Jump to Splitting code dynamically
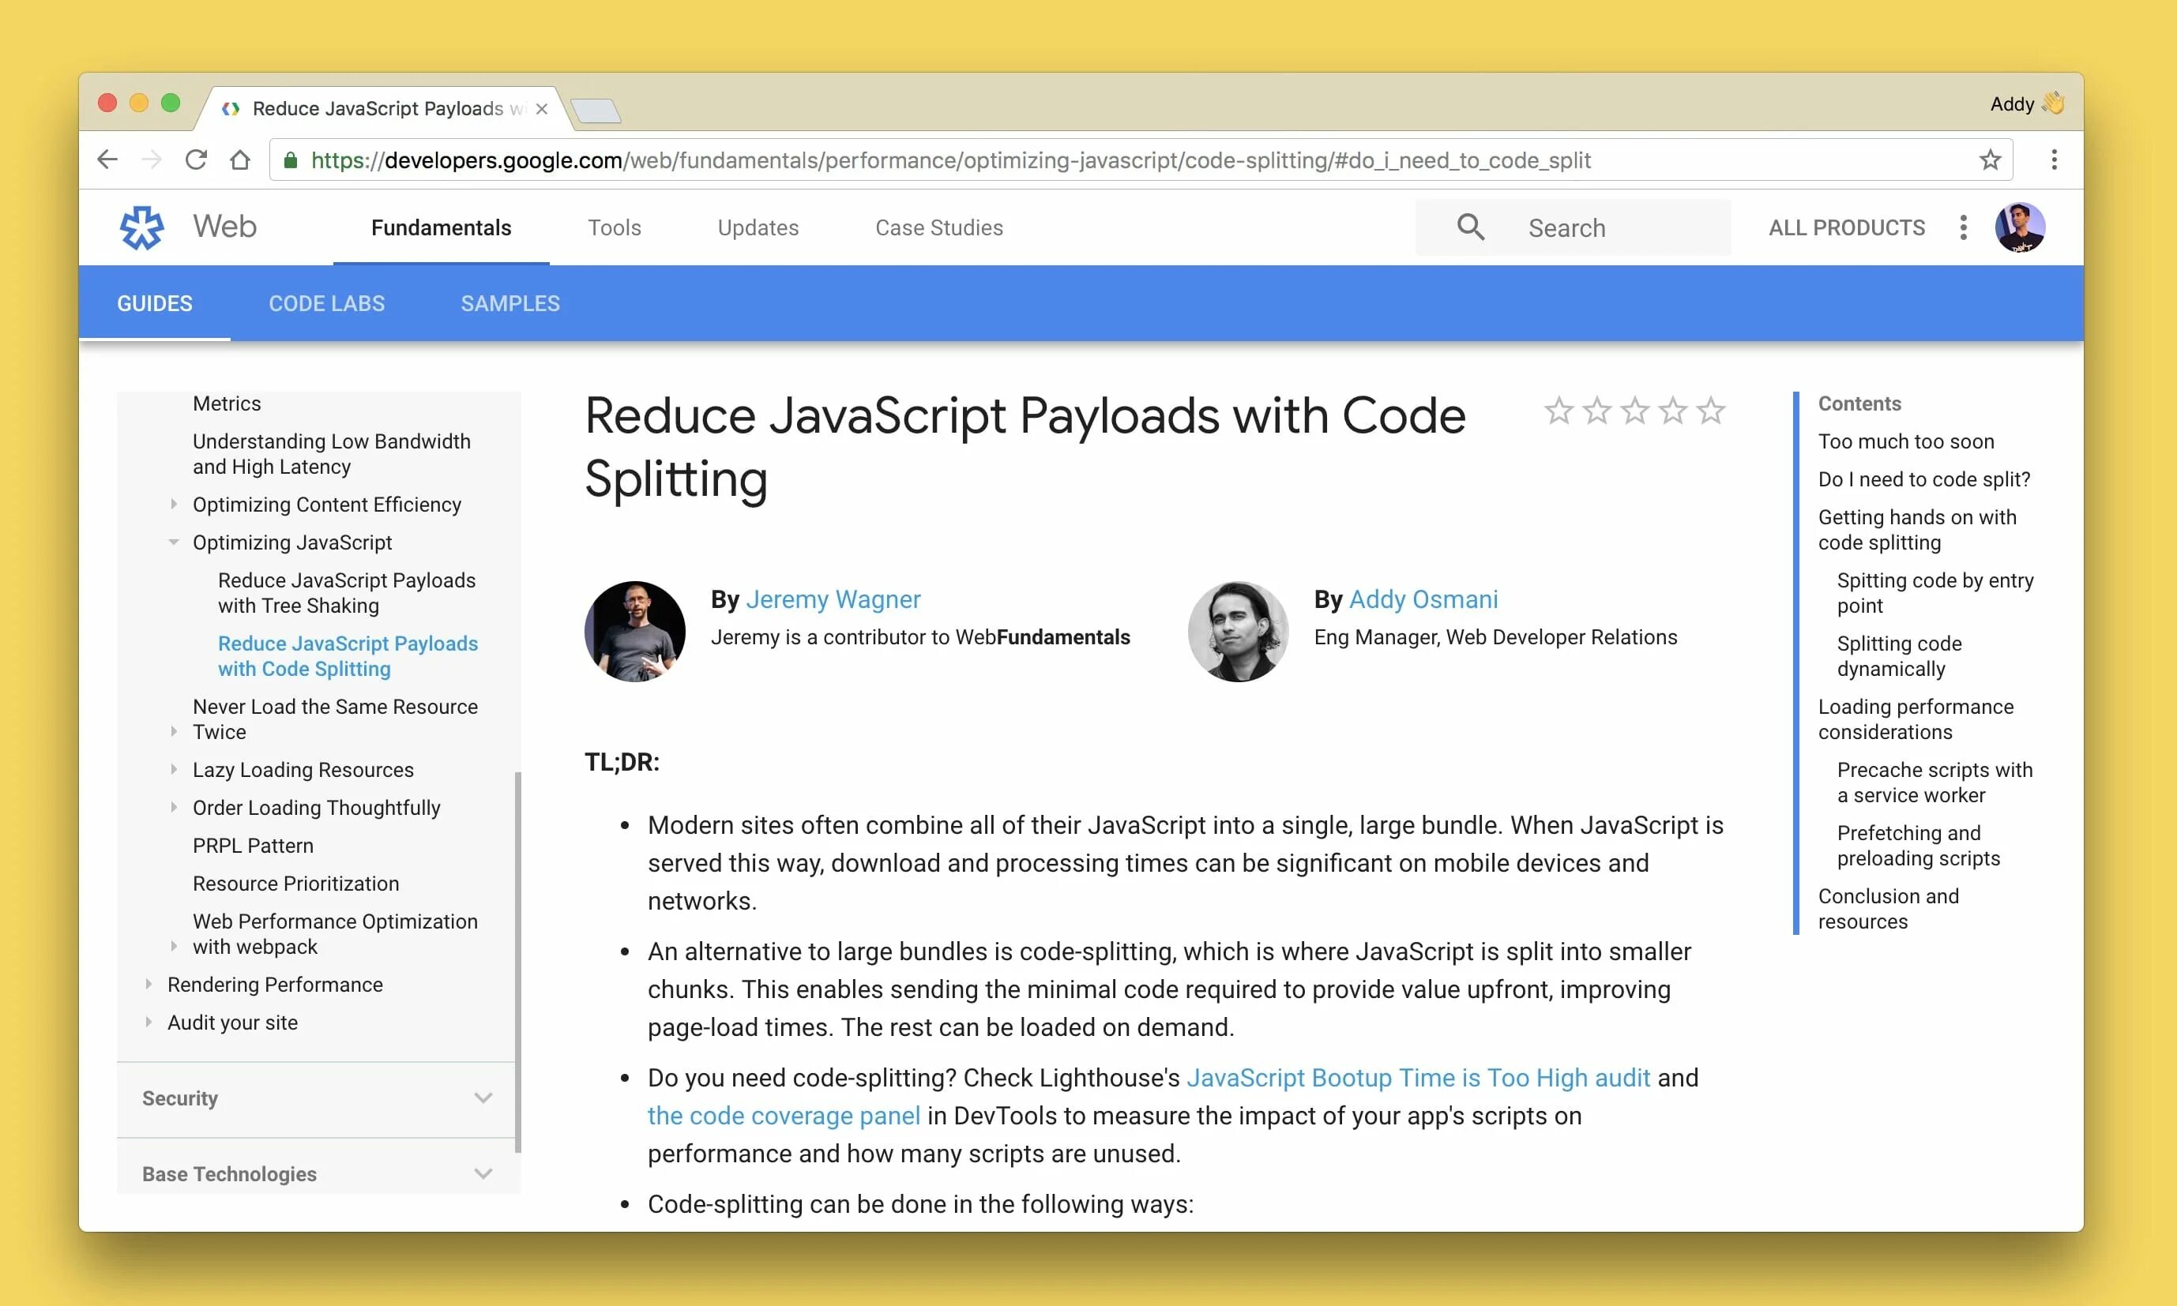 pyautogui.click(x=1899, y=655)
